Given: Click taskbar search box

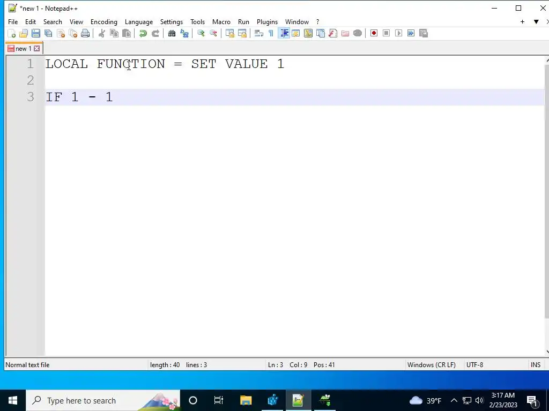Looking at the screenshot, I should pos(103,400).
